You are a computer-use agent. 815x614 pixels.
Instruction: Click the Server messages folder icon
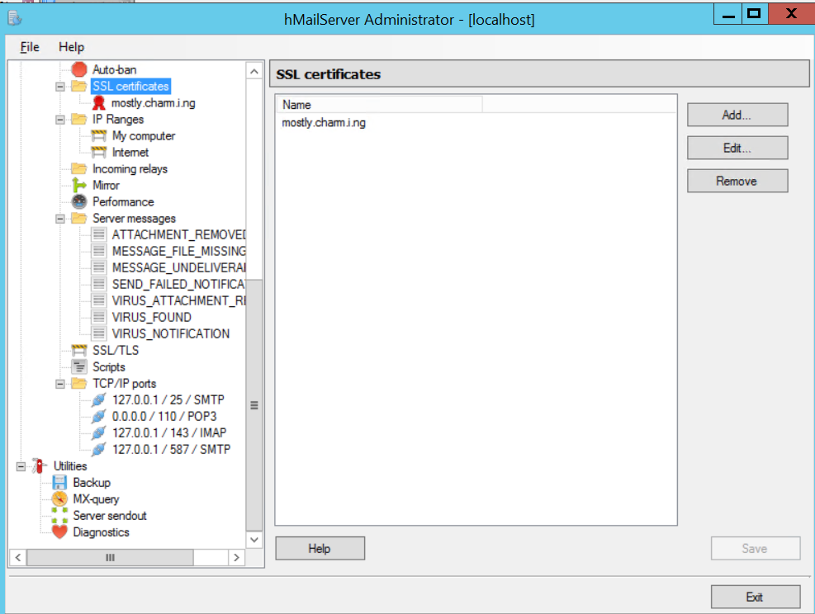coord(79,219)
